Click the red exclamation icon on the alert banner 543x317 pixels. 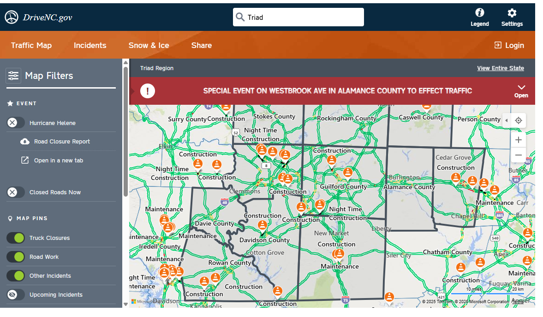click(148, 90)
